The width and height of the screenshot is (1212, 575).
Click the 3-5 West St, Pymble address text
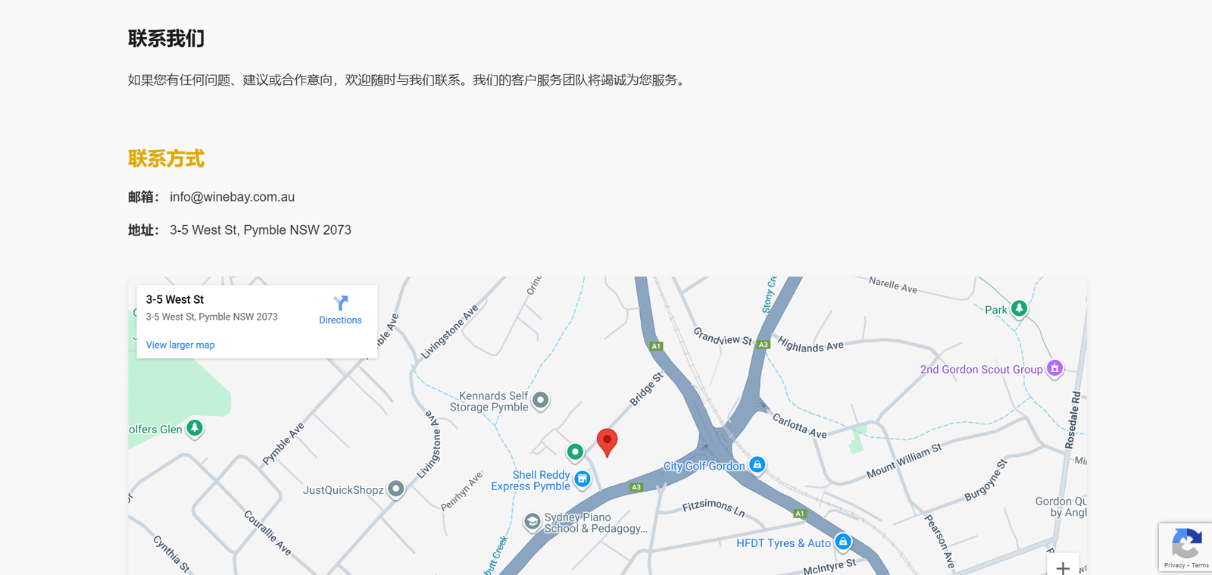(x=212, y=317)
